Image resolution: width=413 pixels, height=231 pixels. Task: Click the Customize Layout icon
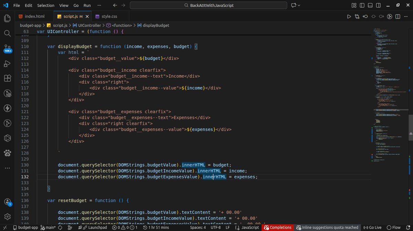tap(354, 5)
